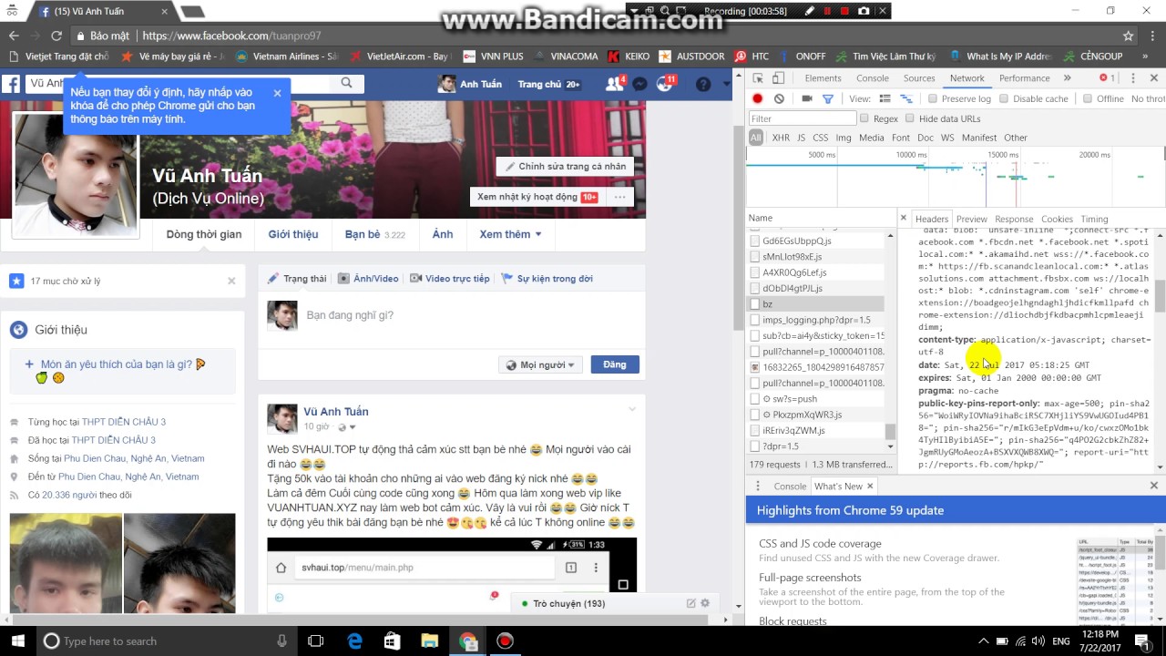Screen dimensions: 1166x656
Task: Open the Mọi người audience selector
Action: pos(541,365)
